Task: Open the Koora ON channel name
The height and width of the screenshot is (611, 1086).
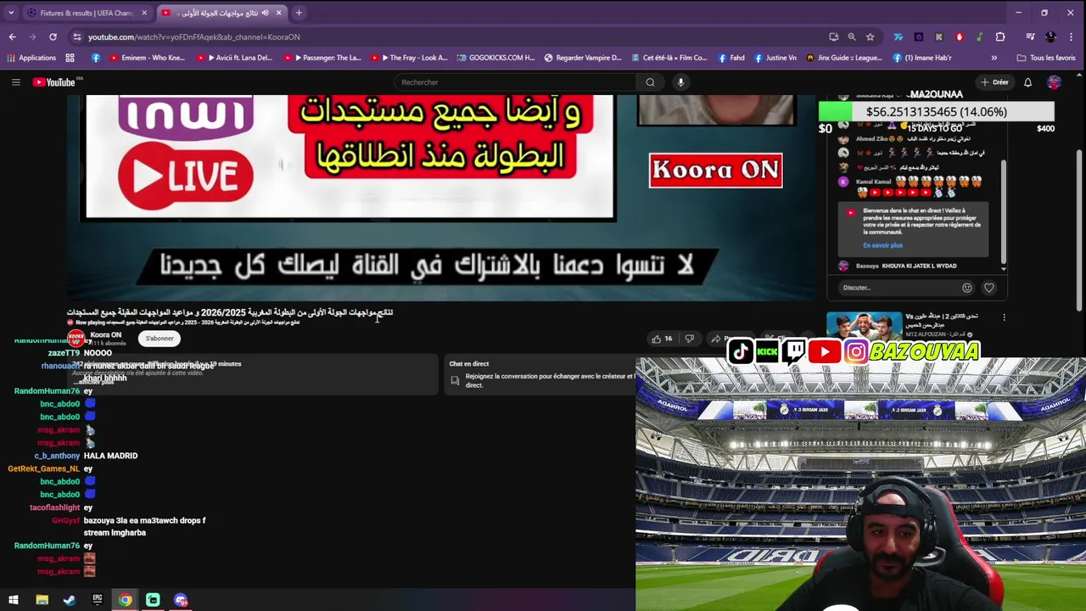Action: (x=106, y=335)
